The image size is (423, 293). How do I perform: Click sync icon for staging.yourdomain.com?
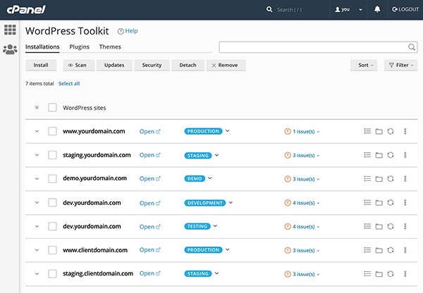[x=391, y=155]
